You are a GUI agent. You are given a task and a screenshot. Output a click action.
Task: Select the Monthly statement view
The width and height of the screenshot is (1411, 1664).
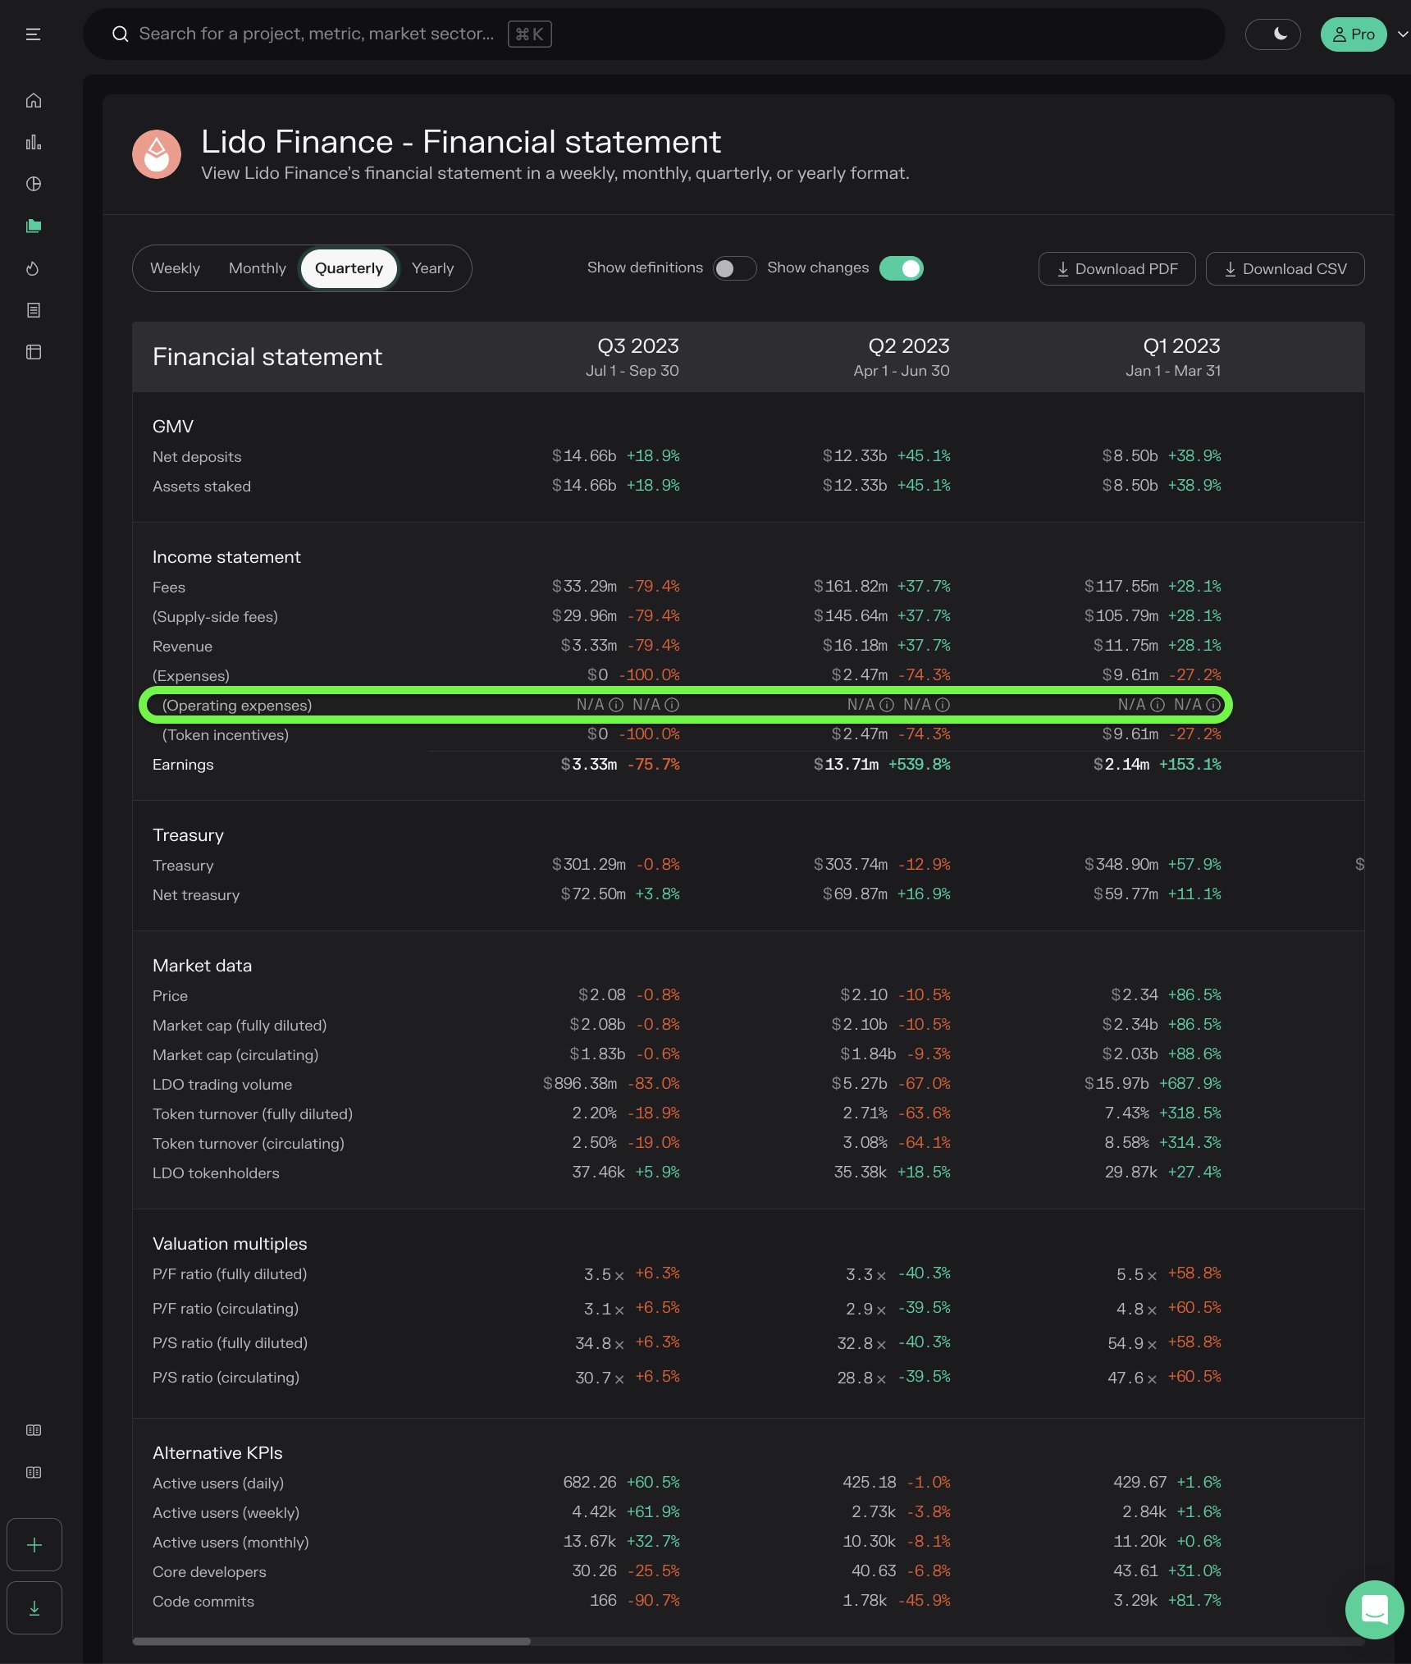pos(257,268)
